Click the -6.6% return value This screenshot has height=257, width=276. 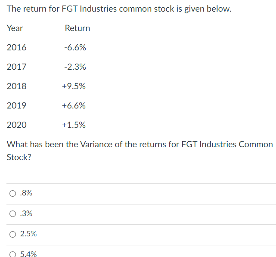[74, 47]
